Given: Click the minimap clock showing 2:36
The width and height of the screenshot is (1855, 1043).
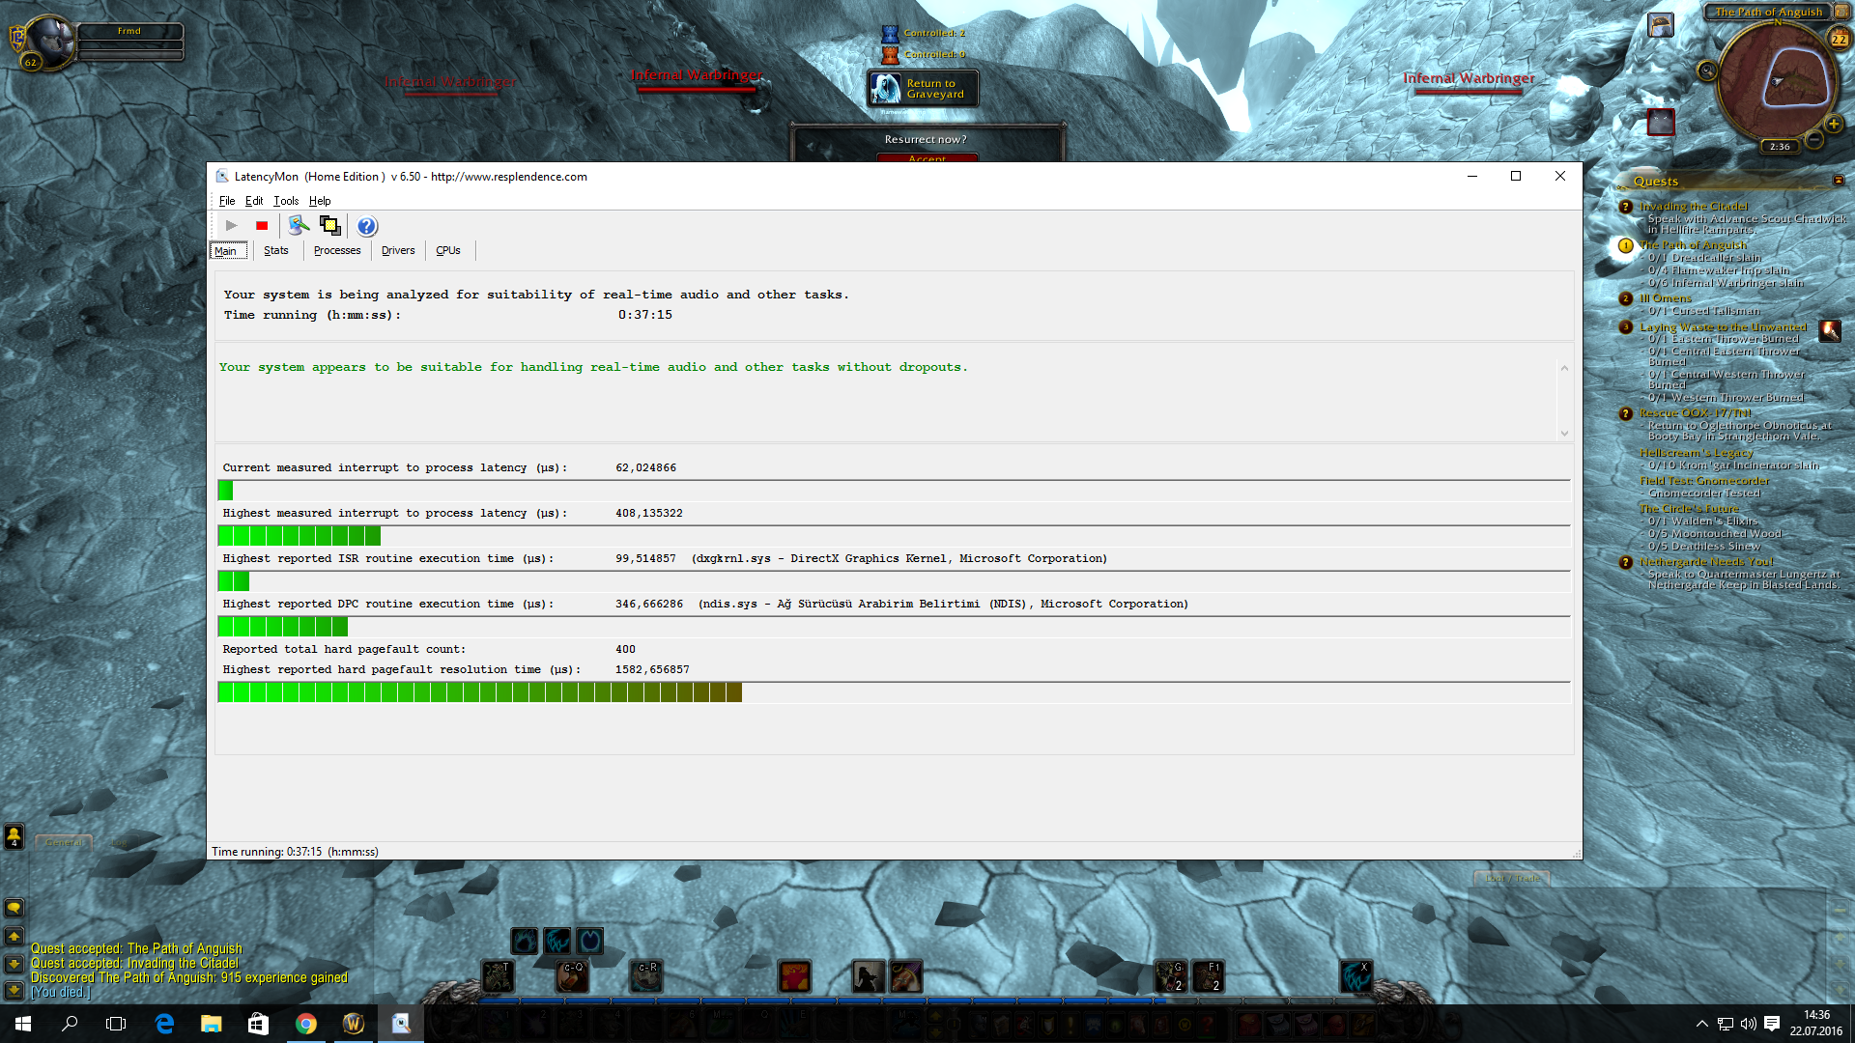Looking at the screenshot, I should coord(1780,147).
